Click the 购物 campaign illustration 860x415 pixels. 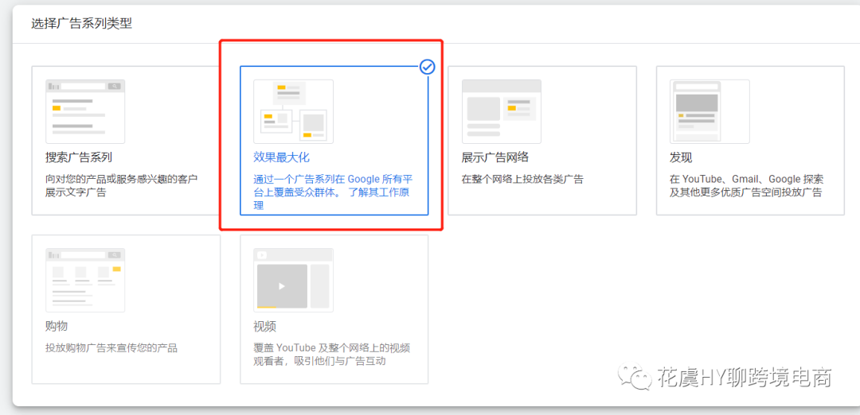coord(85,281)
